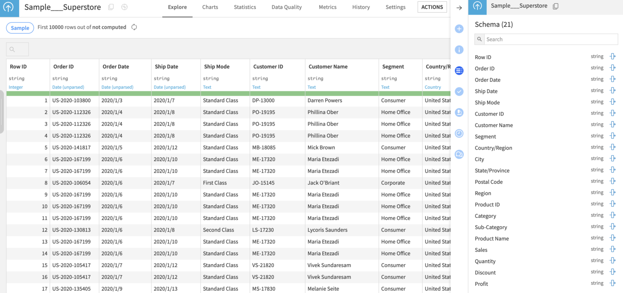
Task: Open the discussions chat icon in the side rail
Action: point(459,154)
